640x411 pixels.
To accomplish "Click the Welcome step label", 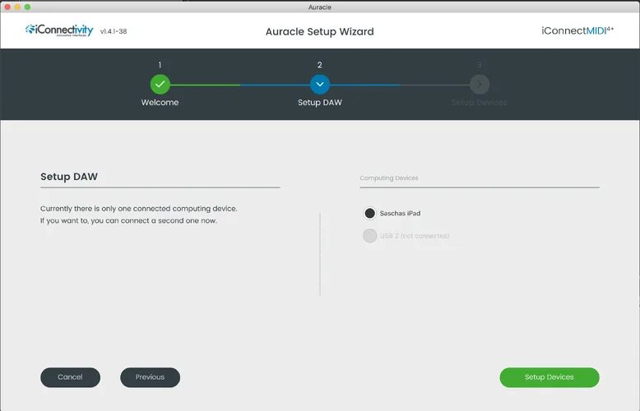I will pyautogui.click(x=160, y=103).
